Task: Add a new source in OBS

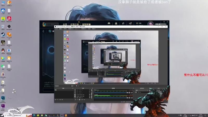Action: [x=75, y=100]
